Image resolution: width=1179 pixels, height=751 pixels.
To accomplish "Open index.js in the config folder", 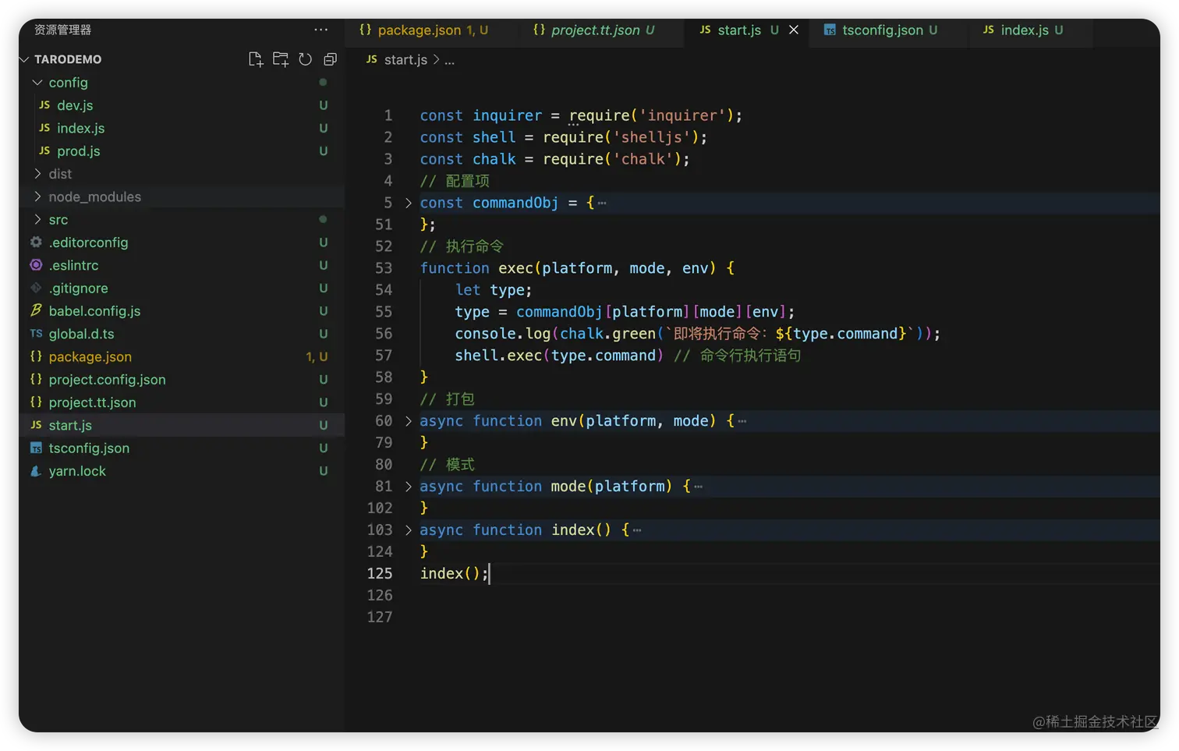I will pos(182,128).
